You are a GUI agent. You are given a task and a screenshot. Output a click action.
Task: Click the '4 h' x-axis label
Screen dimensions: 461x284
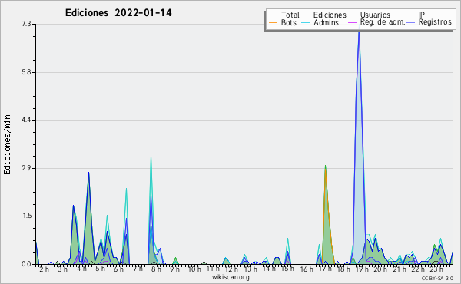point(81,268)
